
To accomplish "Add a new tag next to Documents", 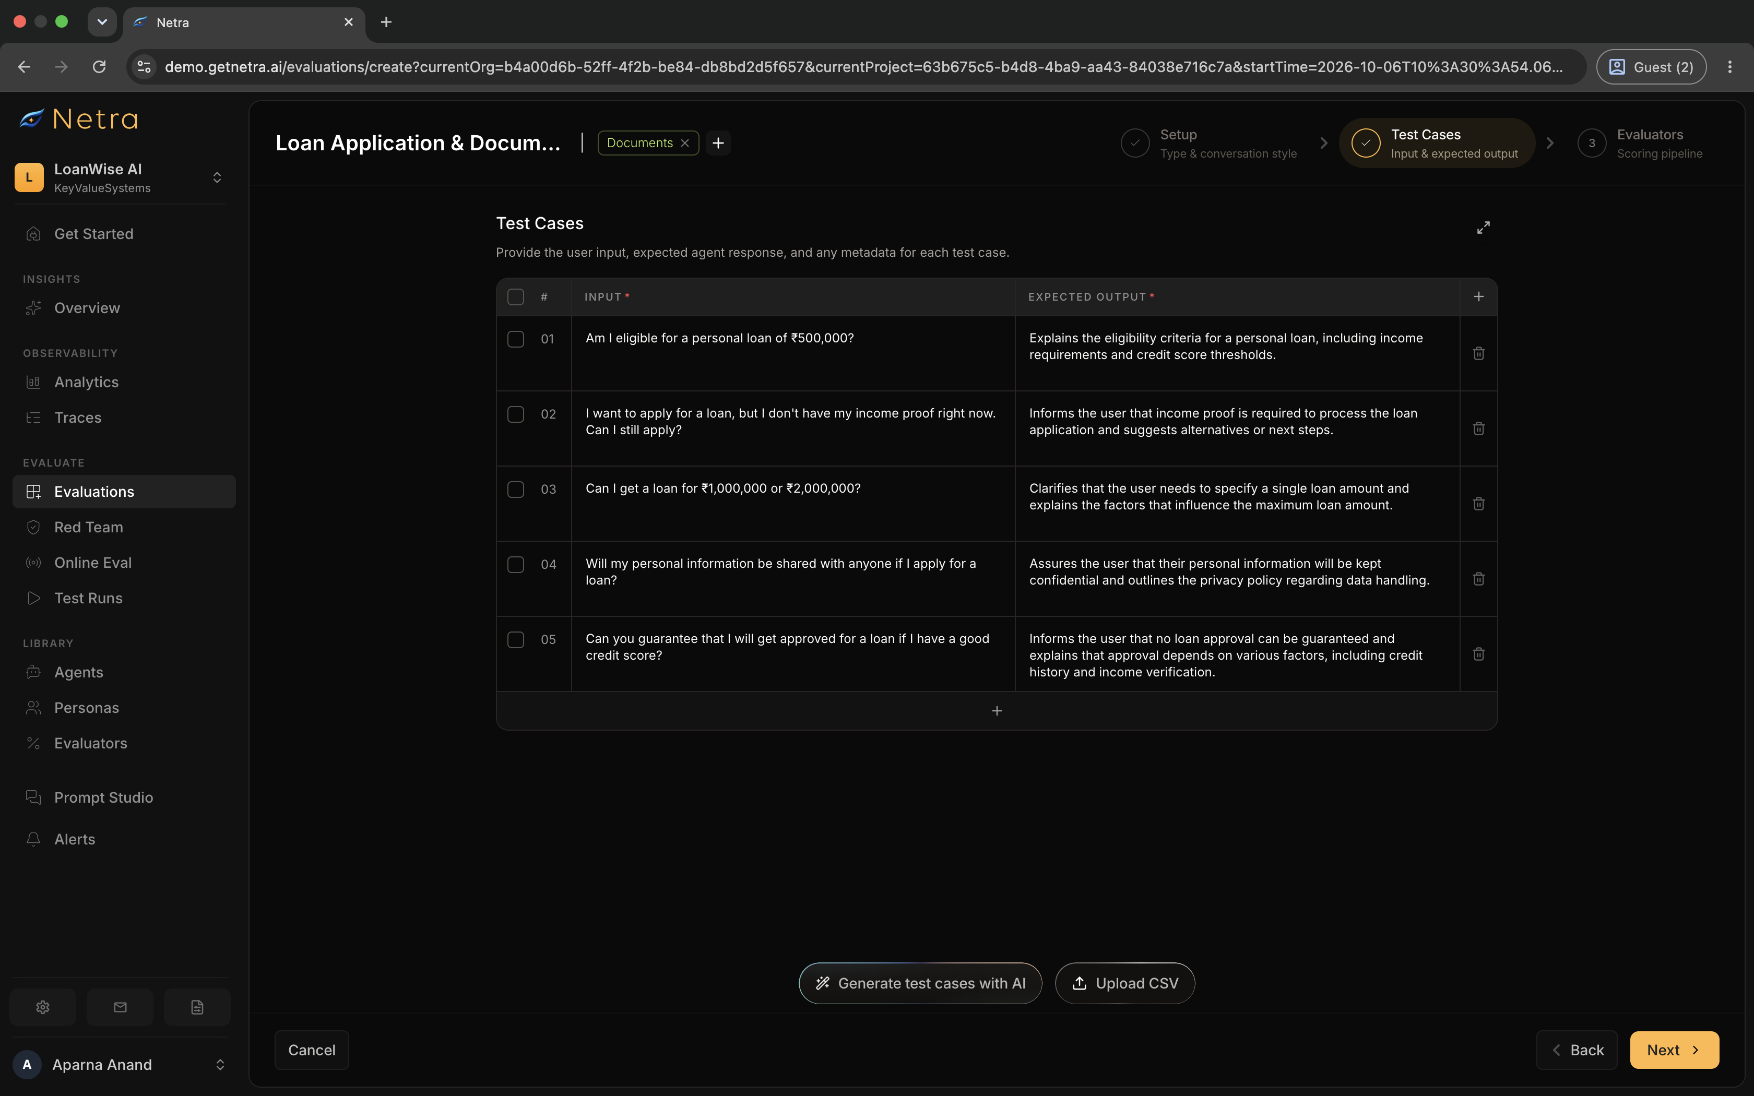I will click(x=718, y=143).
